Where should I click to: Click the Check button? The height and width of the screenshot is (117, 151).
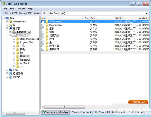pyautogui.click(x=75, y=112)
